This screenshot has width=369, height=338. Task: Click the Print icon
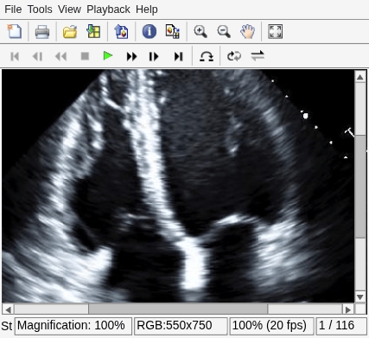tap(42, 31)
